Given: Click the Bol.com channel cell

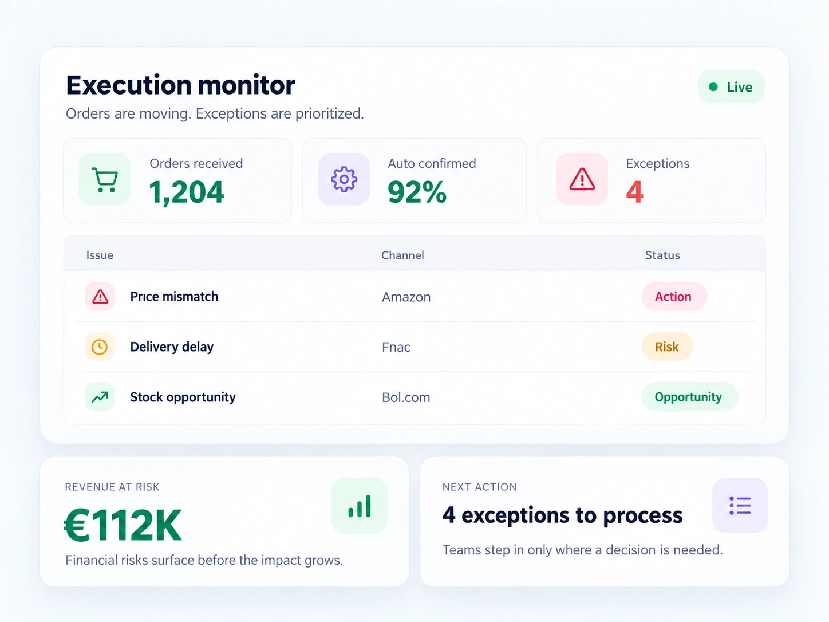Looking at the screenshot, I should [406, 397].
